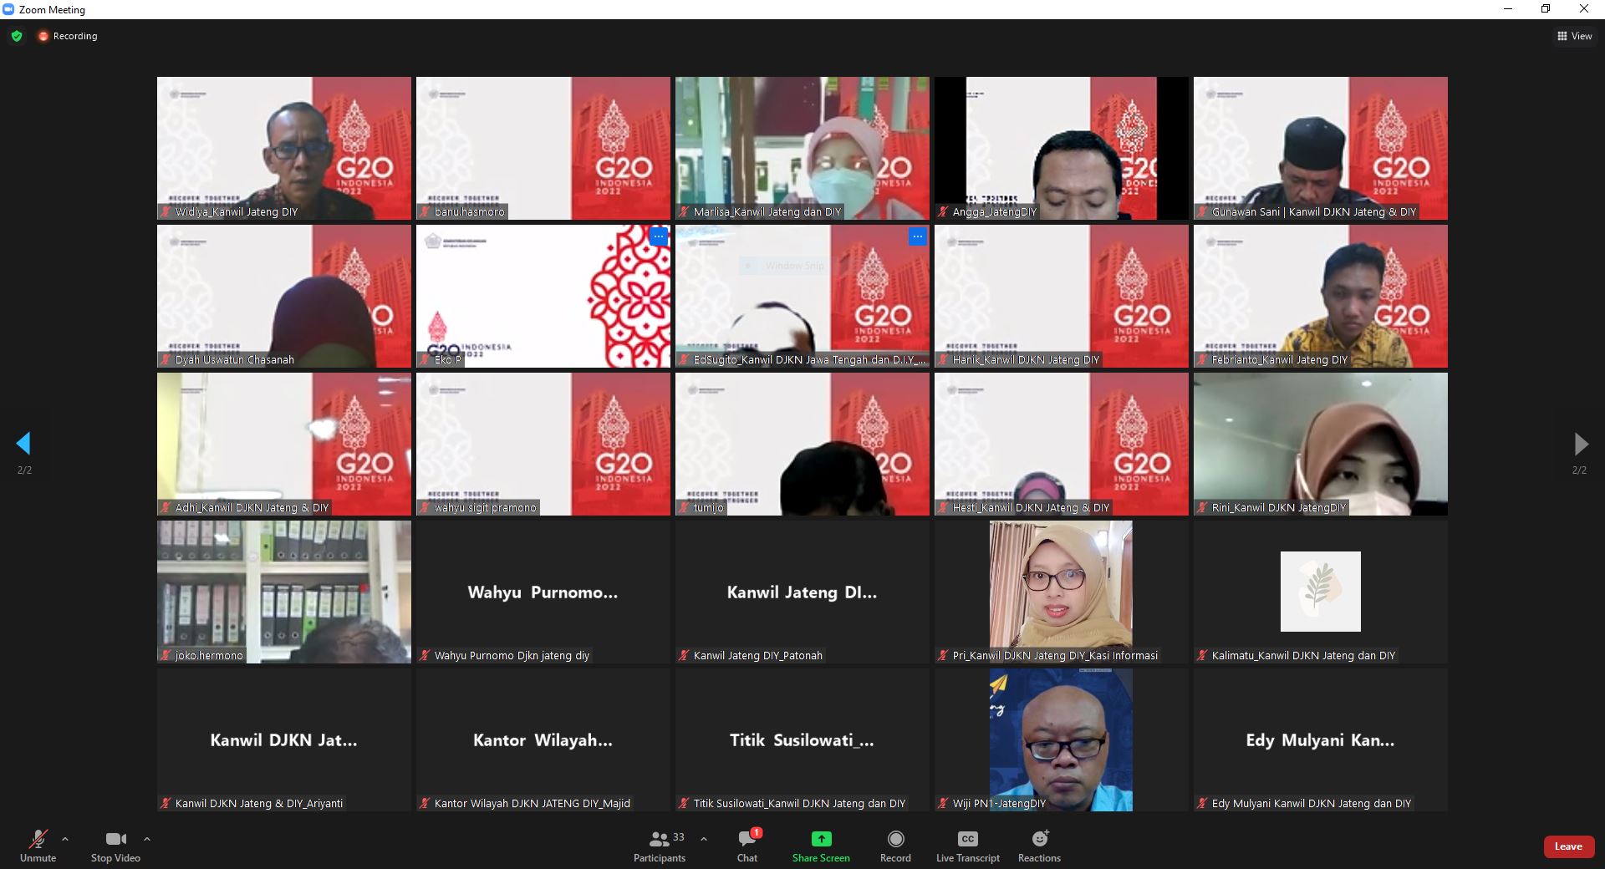Viewport: 1605px width, 869px height.
Task: Unmute the microphone
Action: [38, 839]
